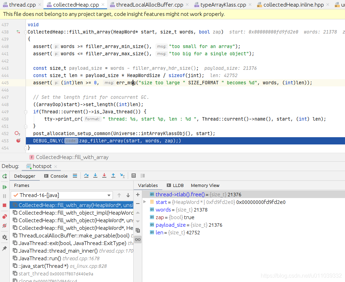Image resolution: width=345 pixels, height=282 pixels.
Task: Collapse the if block at line 449
Action: tap(26, 112)
